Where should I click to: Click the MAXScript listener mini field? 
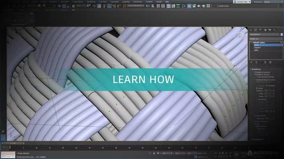[x=8, y=156]
